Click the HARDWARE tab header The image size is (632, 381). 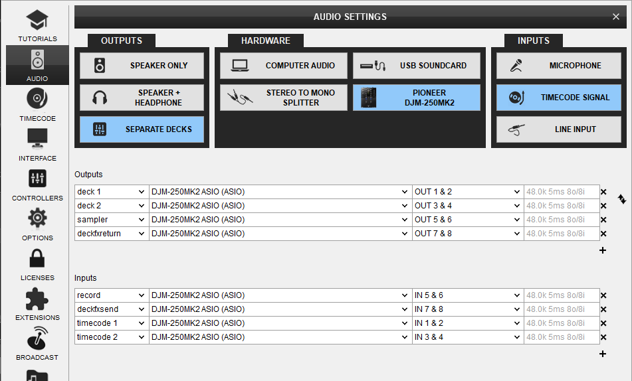[x=266, y=40]
